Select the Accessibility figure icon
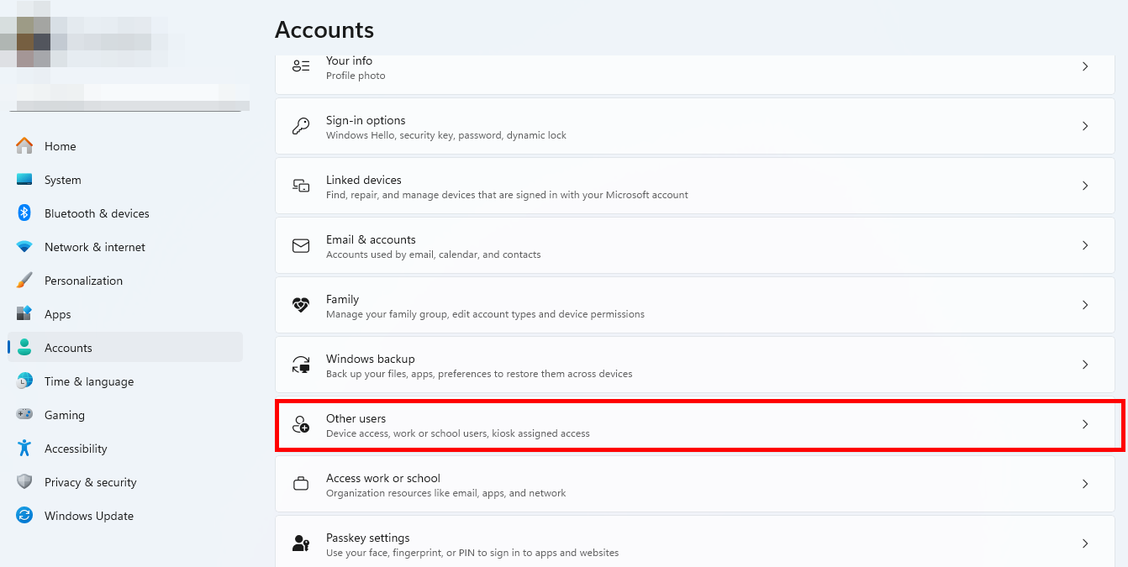 click(24, 449)
